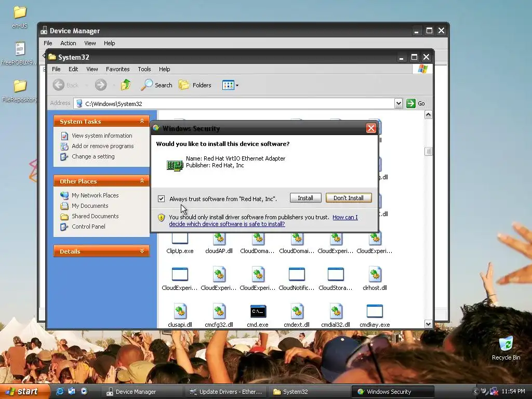This screenshot has width=532, height=399.
Task: Click View system information
Action: pyautogui.click(x=102, y=136)
